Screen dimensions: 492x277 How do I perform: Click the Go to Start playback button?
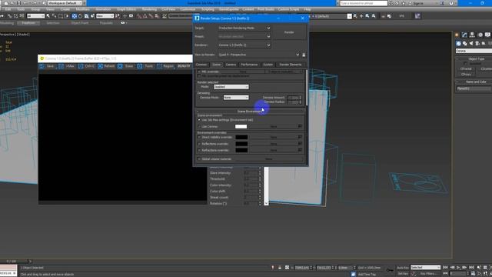click(445, 268)
